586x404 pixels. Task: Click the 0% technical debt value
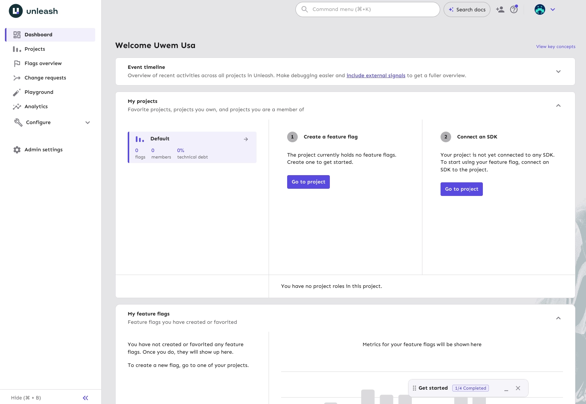point(181,151)
